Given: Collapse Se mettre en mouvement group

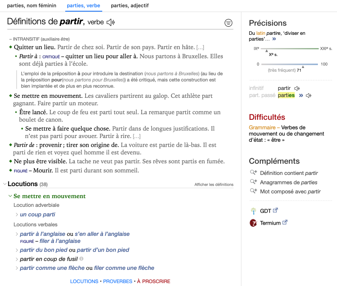Looking at the screenshot, I should coord(10,196).
